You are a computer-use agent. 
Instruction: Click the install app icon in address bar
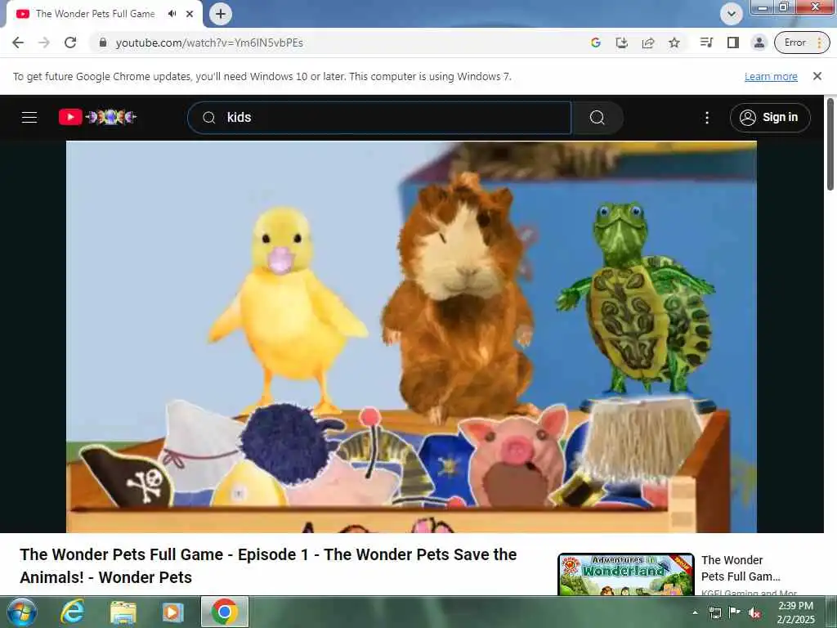[x=622, y=43]
